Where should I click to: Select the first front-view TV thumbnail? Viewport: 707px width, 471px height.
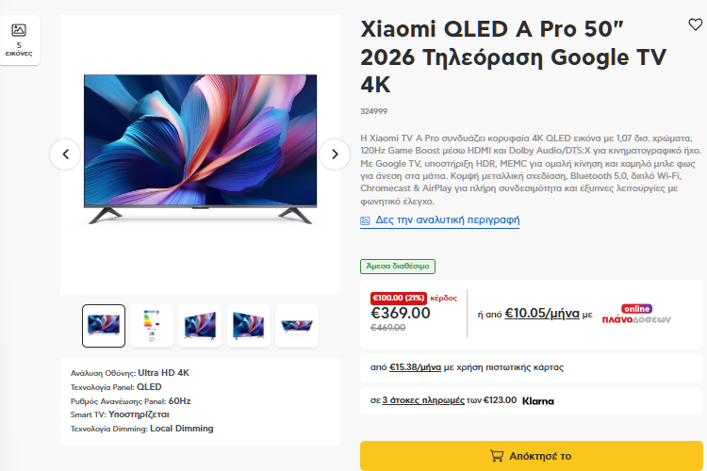coord(104,326)
